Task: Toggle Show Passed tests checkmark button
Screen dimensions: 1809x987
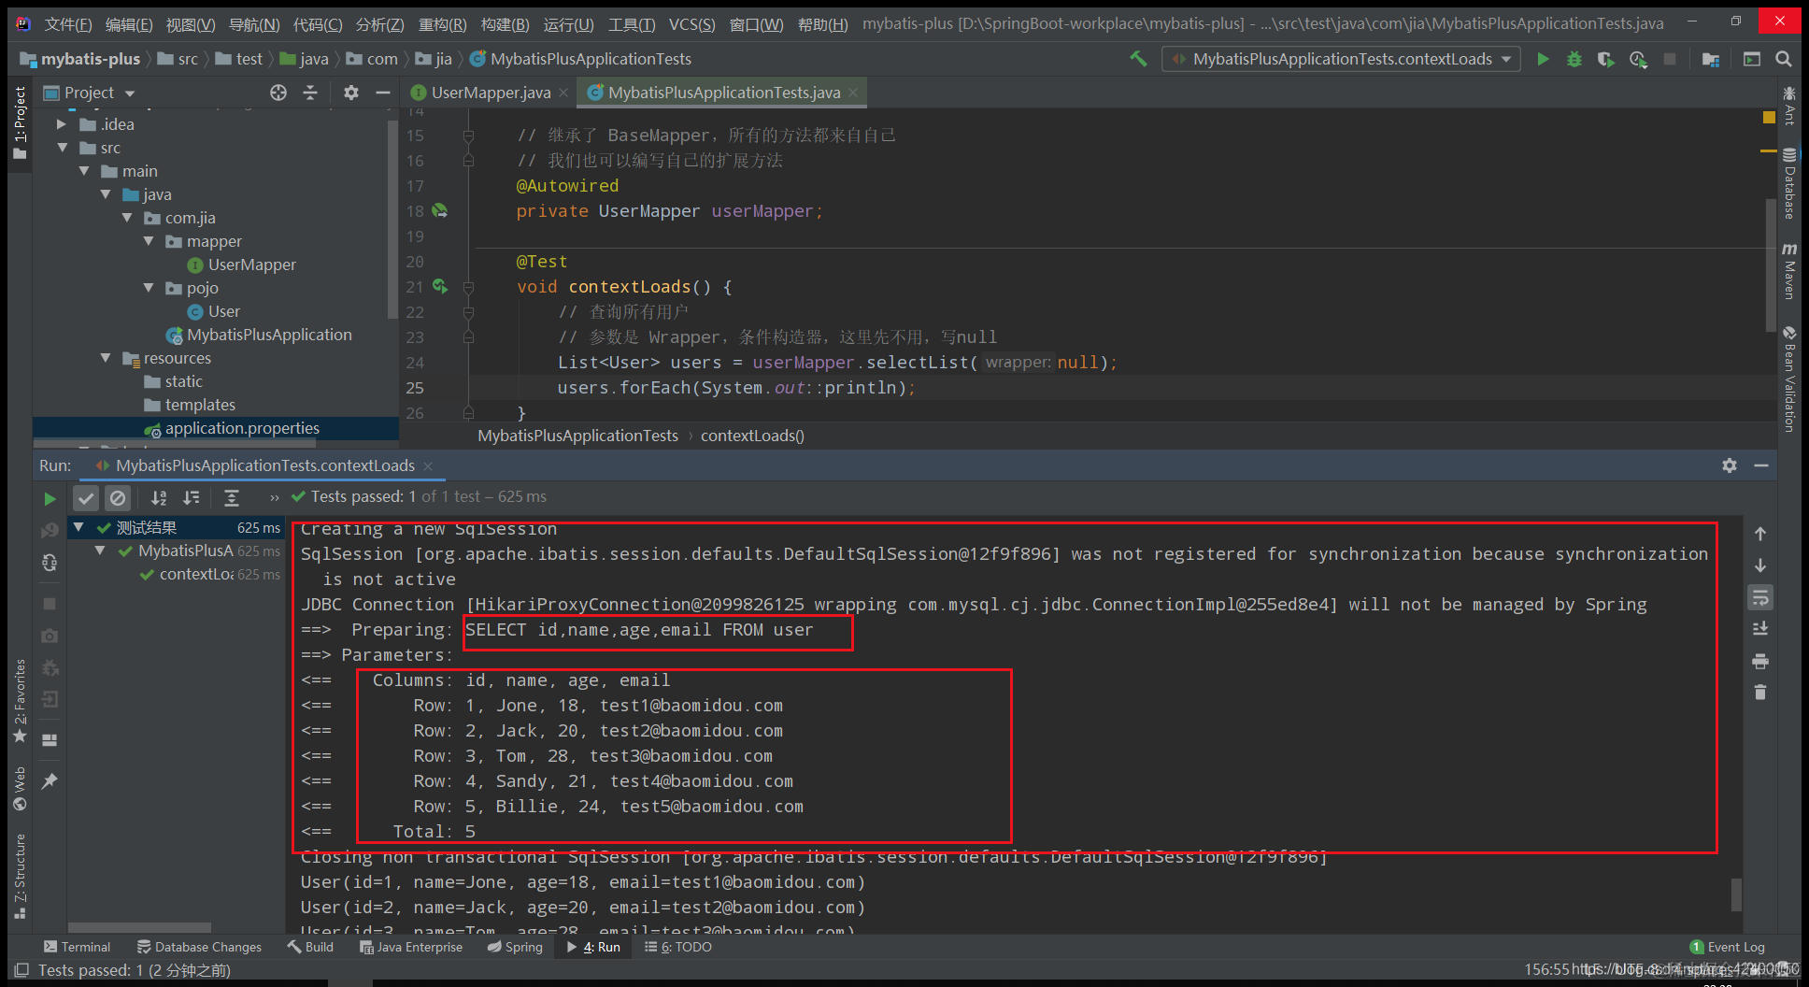Action: 86,498
